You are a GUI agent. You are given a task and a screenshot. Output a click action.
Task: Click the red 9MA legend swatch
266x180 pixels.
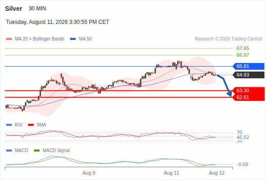tap(31, 125)
